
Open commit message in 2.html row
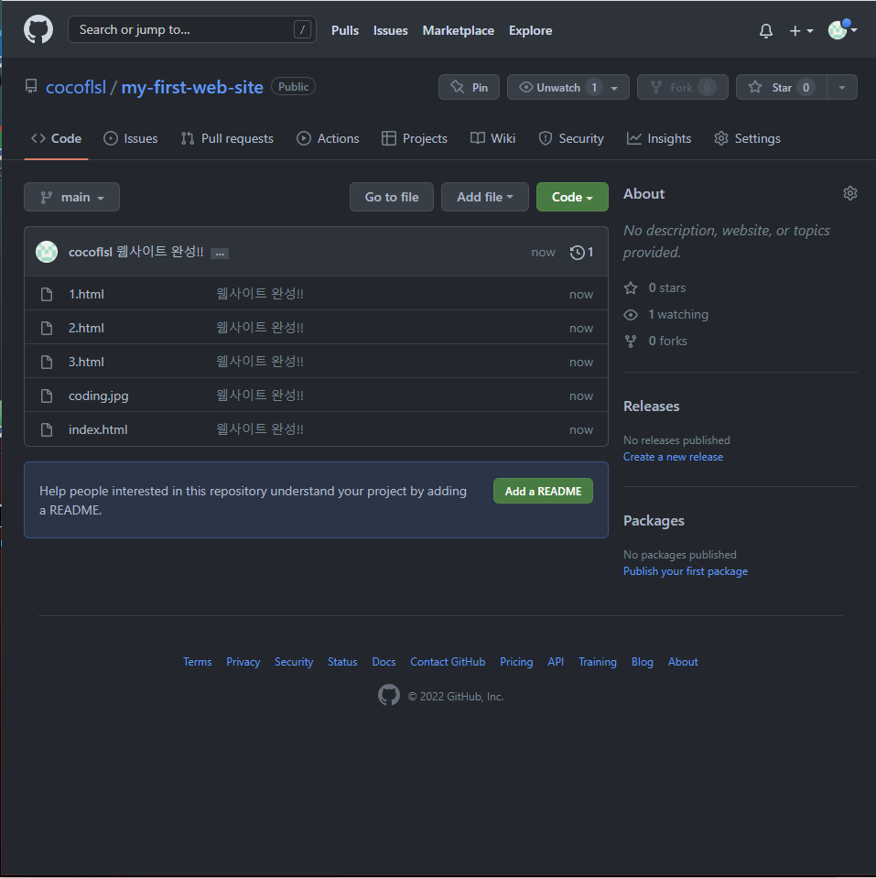click(x=260, y=328)
